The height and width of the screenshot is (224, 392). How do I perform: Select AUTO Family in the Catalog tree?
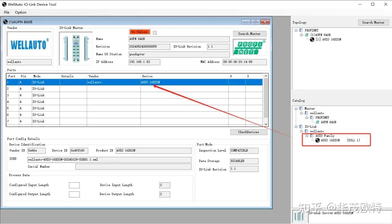pos(325,136)
